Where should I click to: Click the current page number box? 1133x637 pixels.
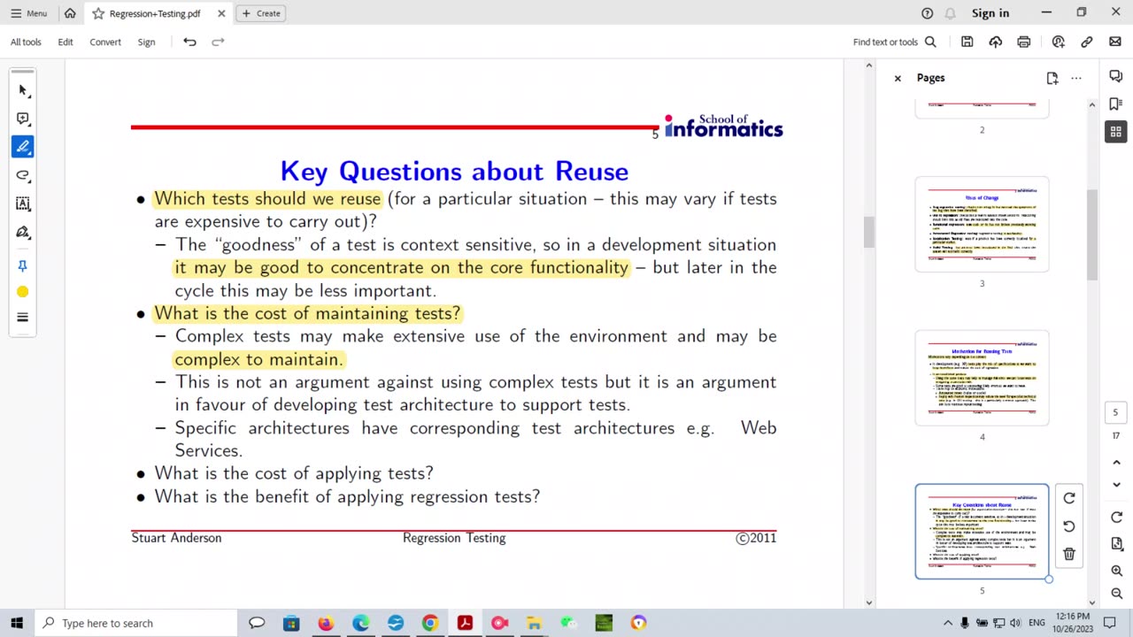[1115, 412]
